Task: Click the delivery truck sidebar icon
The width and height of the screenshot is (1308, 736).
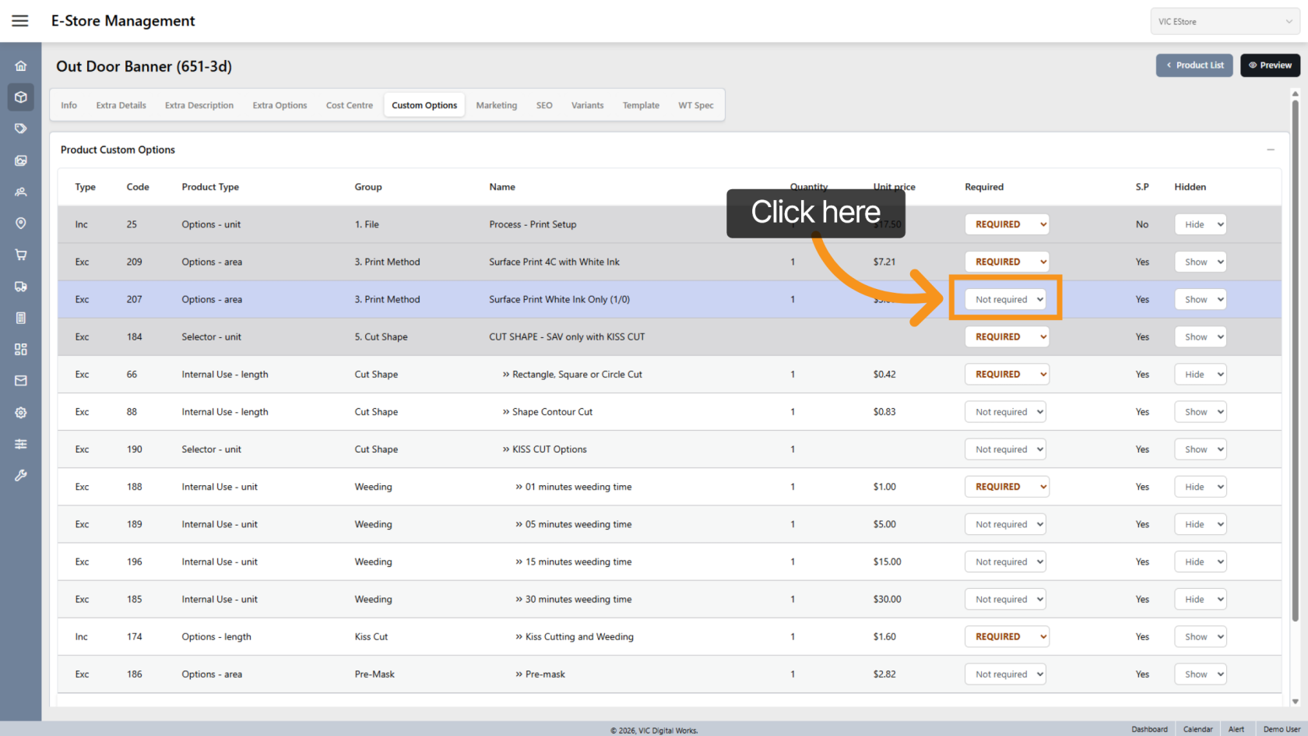Action: (x=21, y=287)
